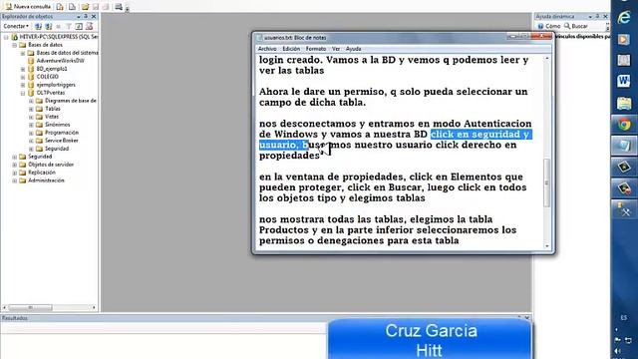The width and height of the screenshot is (638, 359).
Task: Open the Ayuda menu in Bloc de notas
Action: tap(353, 49)
